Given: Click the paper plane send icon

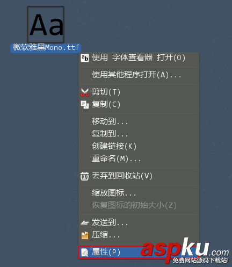Looking at the screenshot, I should [x=85, y=223].
